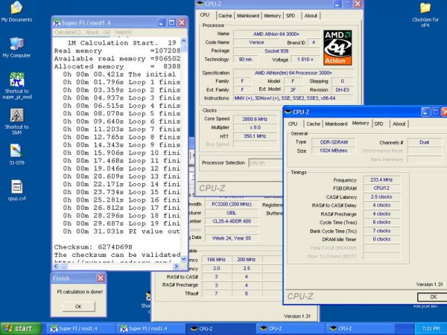Screen dimensions: 447x335
Task: Close the Super PI window
Action: coord(182,23)
